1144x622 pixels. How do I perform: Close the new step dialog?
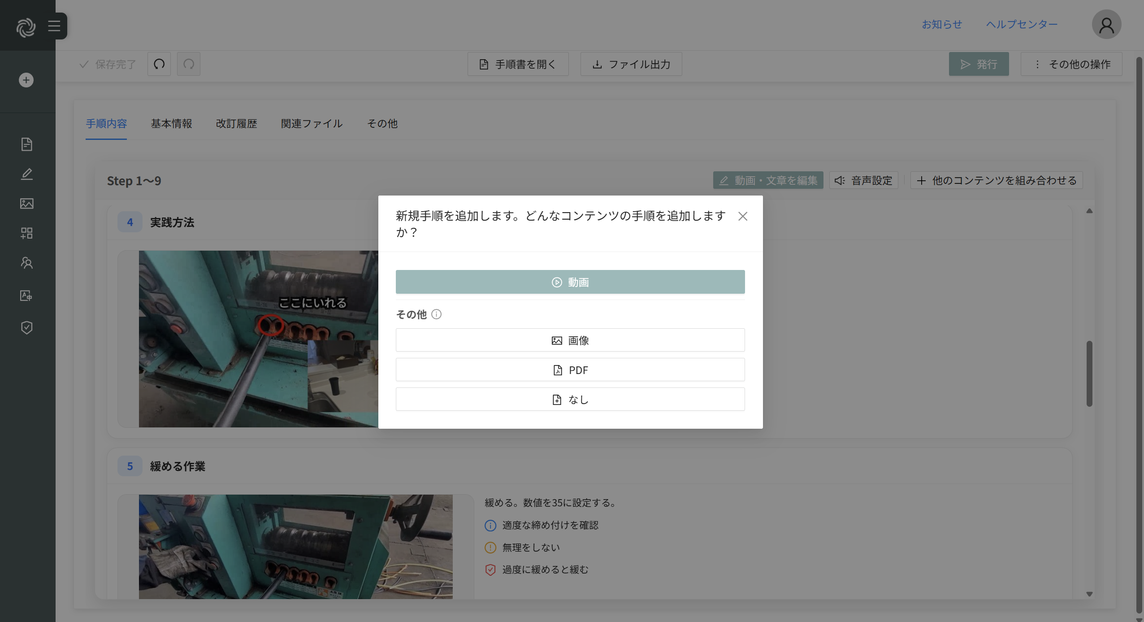[x=742, y=217]
